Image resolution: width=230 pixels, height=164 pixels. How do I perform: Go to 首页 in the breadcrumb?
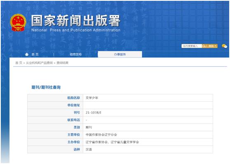19,63
